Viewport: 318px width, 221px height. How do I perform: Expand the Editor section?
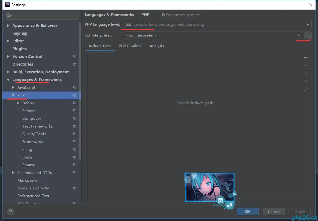point(8,41)
